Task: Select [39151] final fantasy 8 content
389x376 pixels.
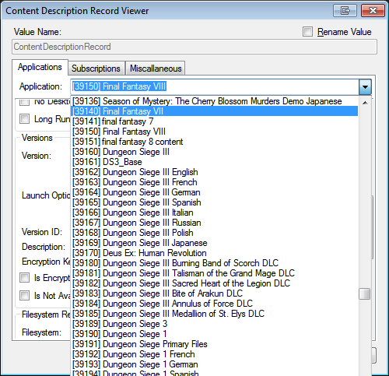Action: (215, 142)
